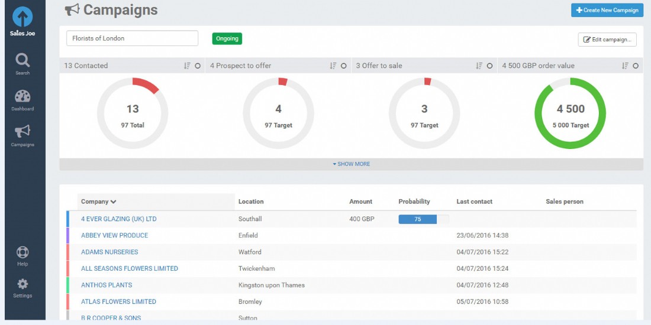Click sort icon for 3 Offer to sale
651x325 pixels.
tap(479, 66)
